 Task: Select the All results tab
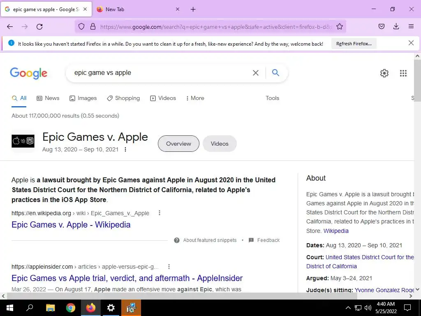coord(19,98)
